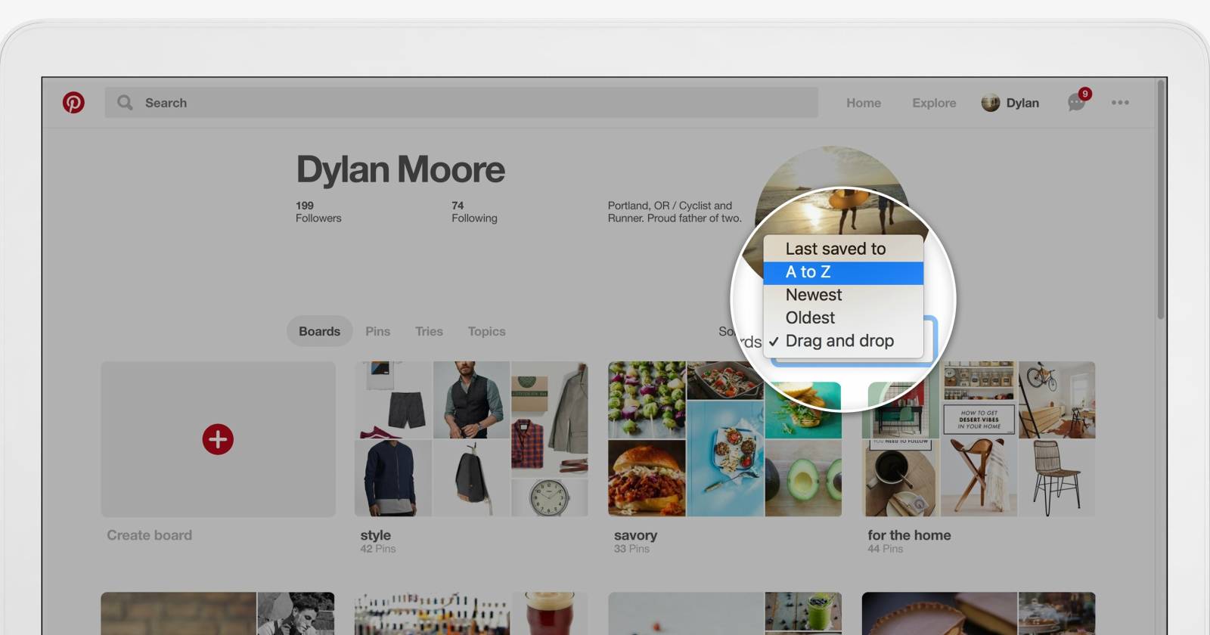
Task: Open 'for the home' board thumbnail
Action: [x=979, y=439]
